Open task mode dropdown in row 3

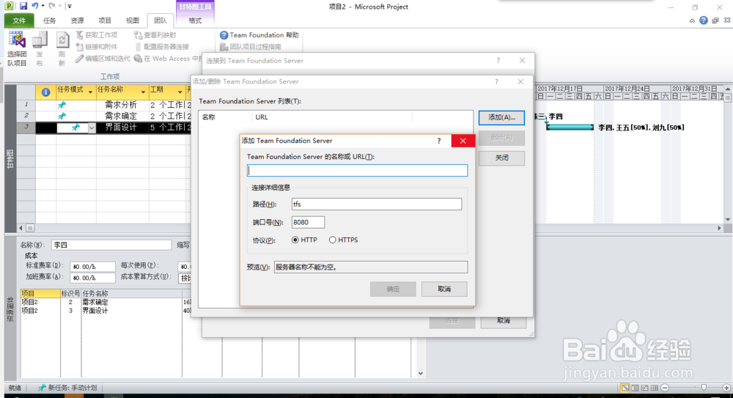(92, 128)
